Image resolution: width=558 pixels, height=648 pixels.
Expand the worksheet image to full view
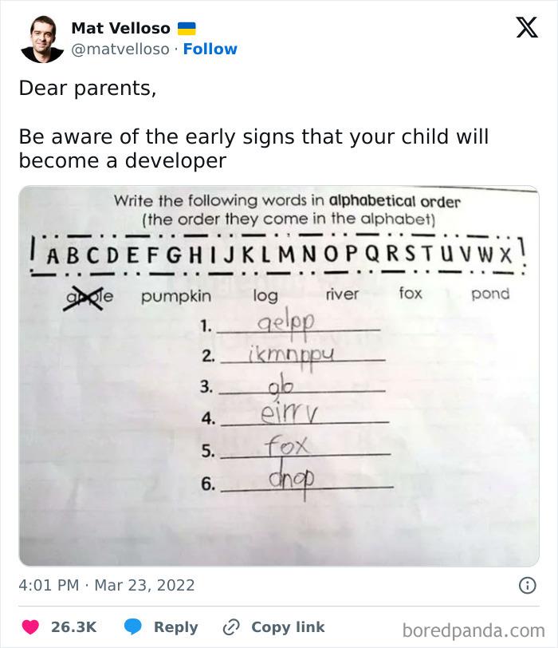tap(279, 375)
